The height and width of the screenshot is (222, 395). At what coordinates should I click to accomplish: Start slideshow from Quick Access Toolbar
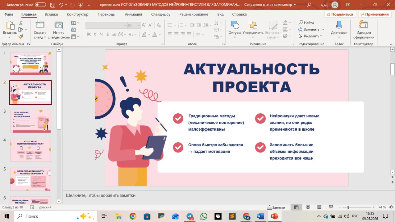click(81, 5)
